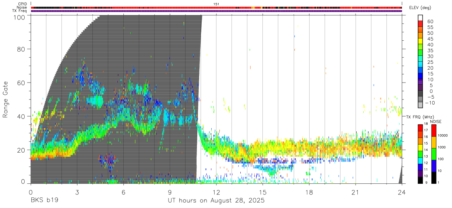Select the "Noise" row label at top left

coord(22,7)
